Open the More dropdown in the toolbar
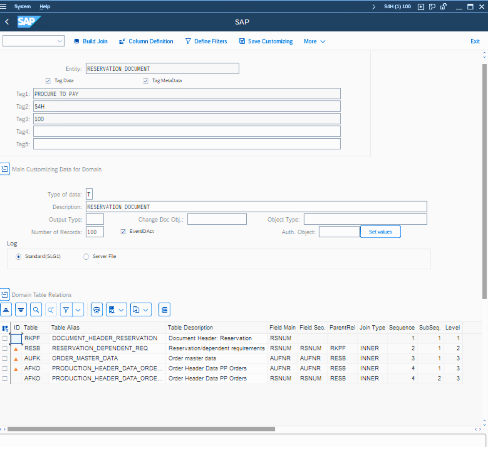This screenshot has height=464, width=488. tap(314, 41)
